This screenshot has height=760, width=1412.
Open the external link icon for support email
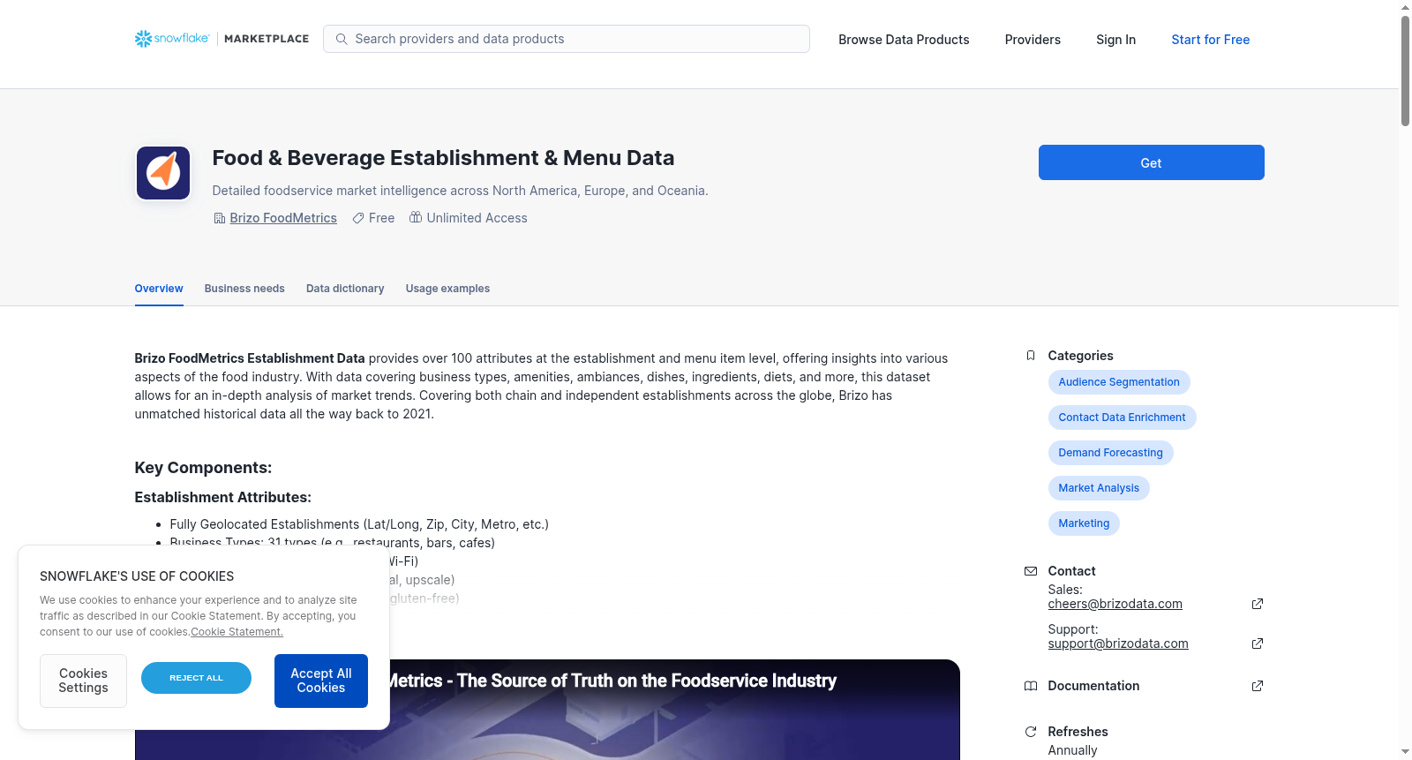point(1258,643)
